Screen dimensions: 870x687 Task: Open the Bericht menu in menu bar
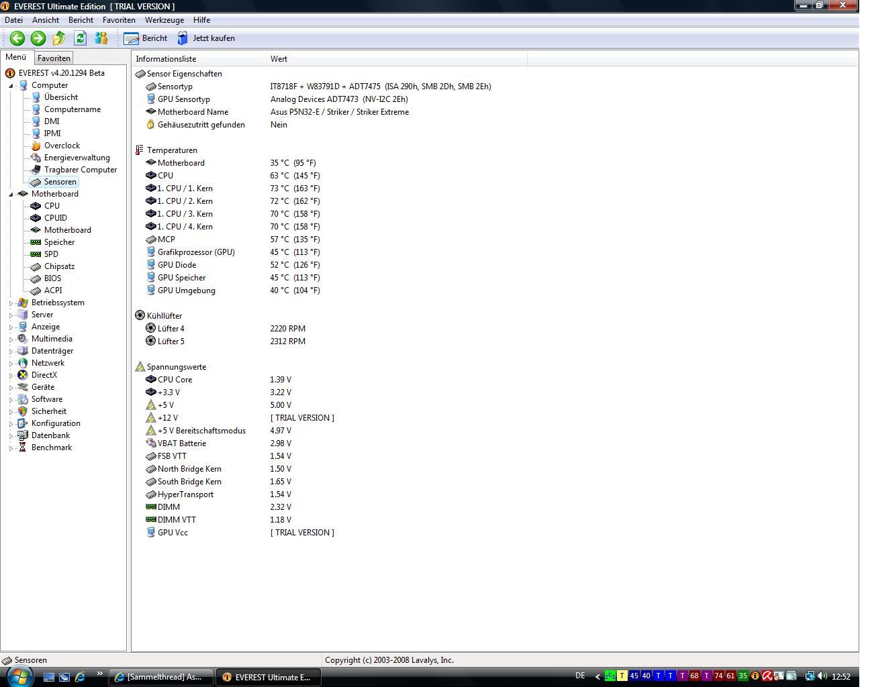pyautogui.click(x=81, y=20)
